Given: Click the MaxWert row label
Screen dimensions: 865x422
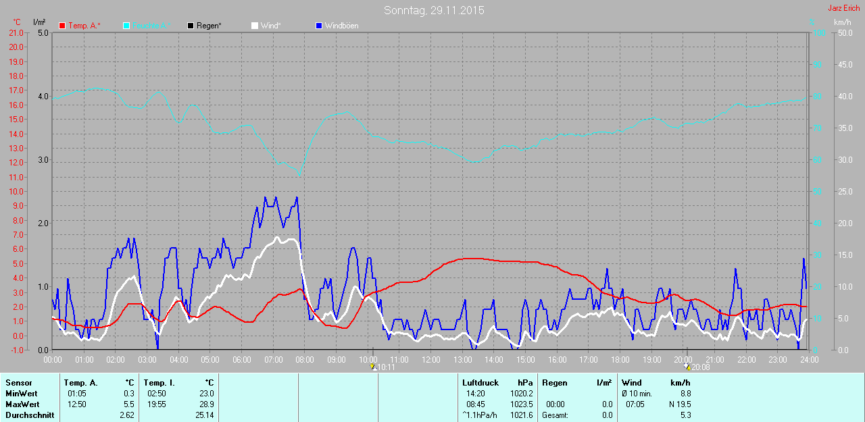Looking at the screenshot, I should click(x=21, y=404).
